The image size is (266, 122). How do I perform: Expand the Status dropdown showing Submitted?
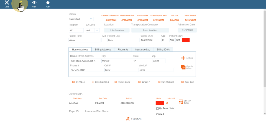tap(81, 19)
